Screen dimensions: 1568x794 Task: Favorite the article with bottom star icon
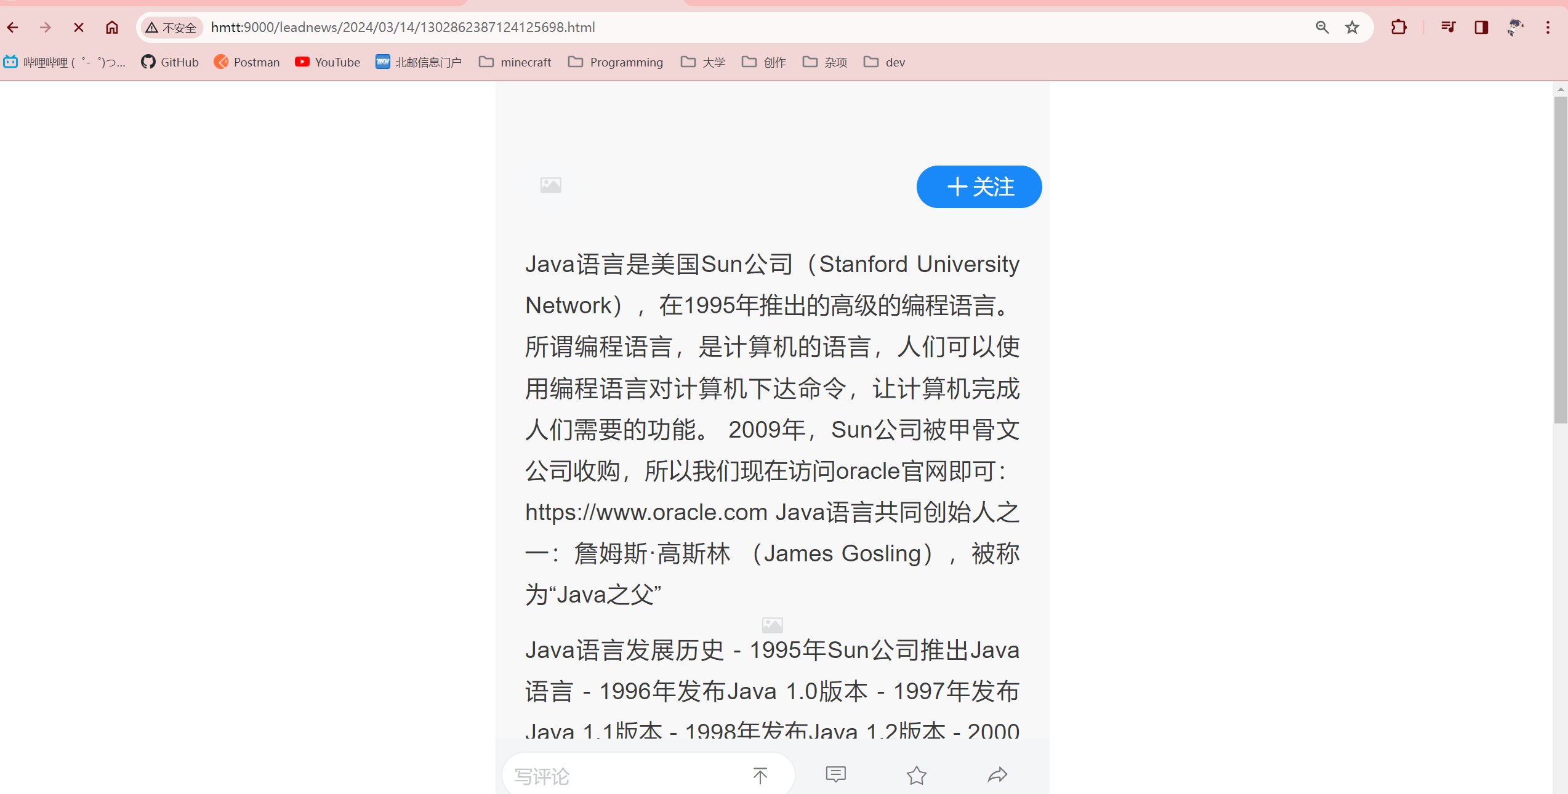[x=916, y=775]
